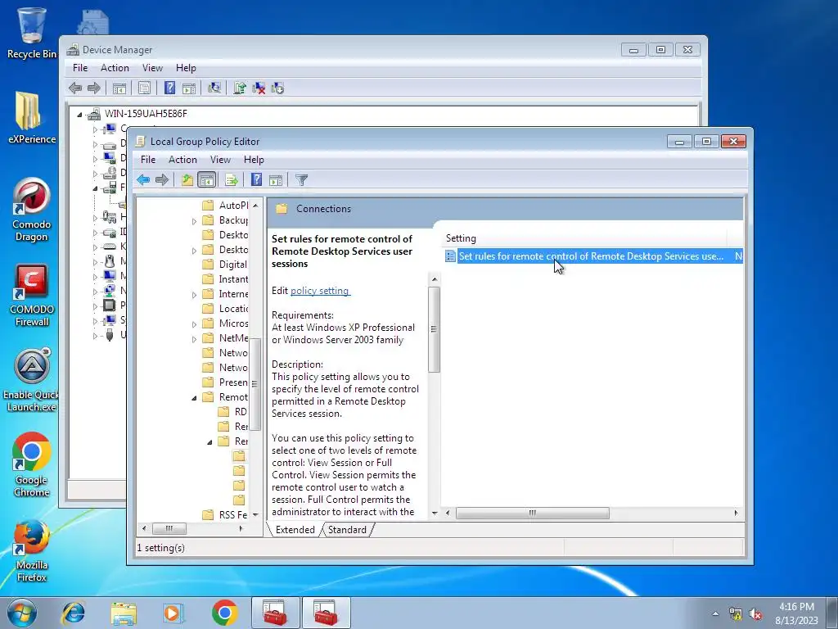838x629 pixels.
Task: Click the Setting column header
Action: [x=583, y=238]
